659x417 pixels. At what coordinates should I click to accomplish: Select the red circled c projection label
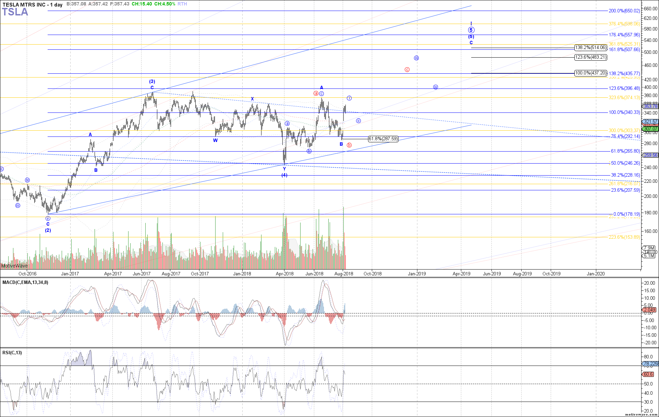pyautogui.click(x=407, y=70)
